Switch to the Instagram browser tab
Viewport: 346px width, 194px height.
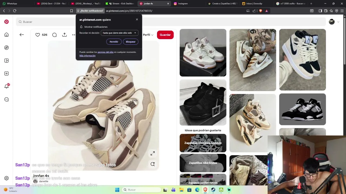click(189, 4)
